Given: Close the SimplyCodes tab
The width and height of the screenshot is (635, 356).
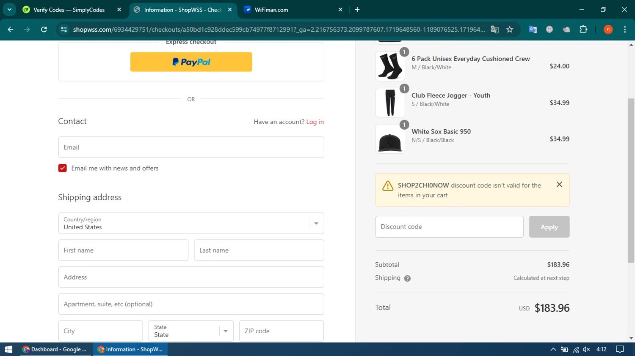Looking at the screenshot, I should tap(119, 10).
